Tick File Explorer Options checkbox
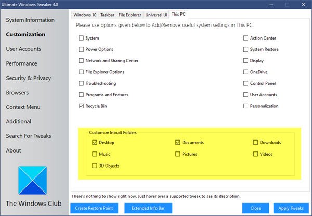 (x=81, y=72)
